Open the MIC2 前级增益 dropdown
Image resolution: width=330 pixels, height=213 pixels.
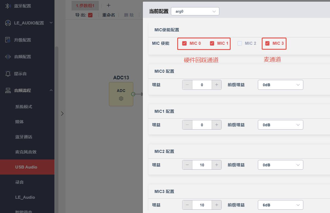pos(280,165)
